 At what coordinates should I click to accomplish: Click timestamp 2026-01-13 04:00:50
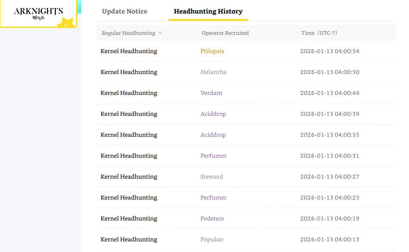pos(330,72)
